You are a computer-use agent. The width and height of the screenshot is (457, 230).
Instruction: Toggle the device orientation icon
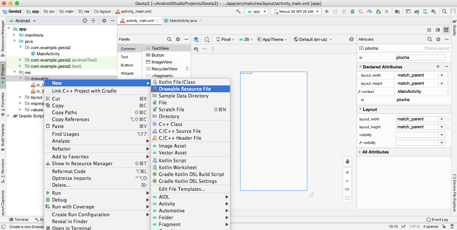(207, 39)
